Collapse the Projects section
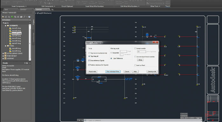This screenshot has height=122, width=222. coord(30,23)
